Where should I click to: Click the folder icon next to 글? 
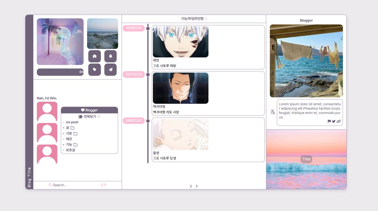pos(73,128)
